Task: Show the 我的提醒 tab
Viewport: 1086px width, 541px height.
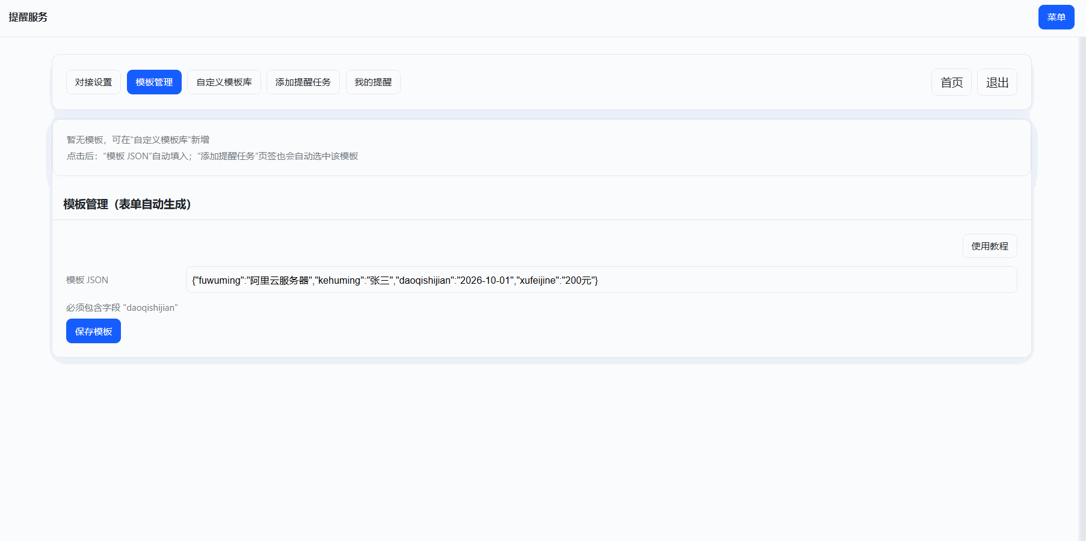Action: 373,82
